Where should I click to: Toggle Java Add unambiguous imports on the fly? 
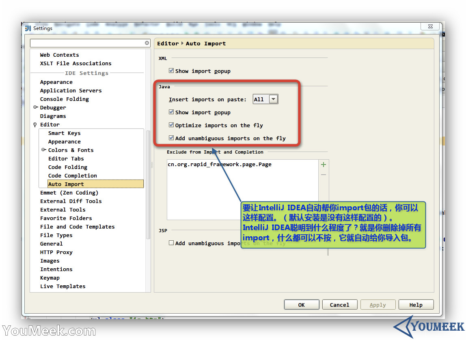(171, 138)
